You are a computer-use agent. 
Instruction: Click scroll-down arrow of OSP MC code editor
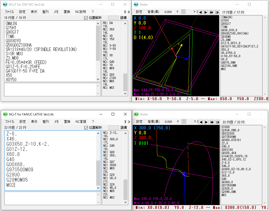[x=98, y=79]
